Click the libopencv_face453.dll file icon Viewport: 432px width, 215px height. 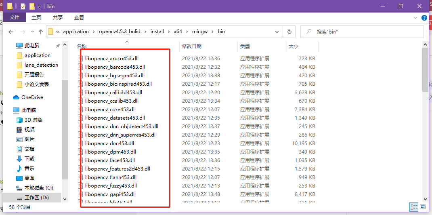tap(80, 160)
